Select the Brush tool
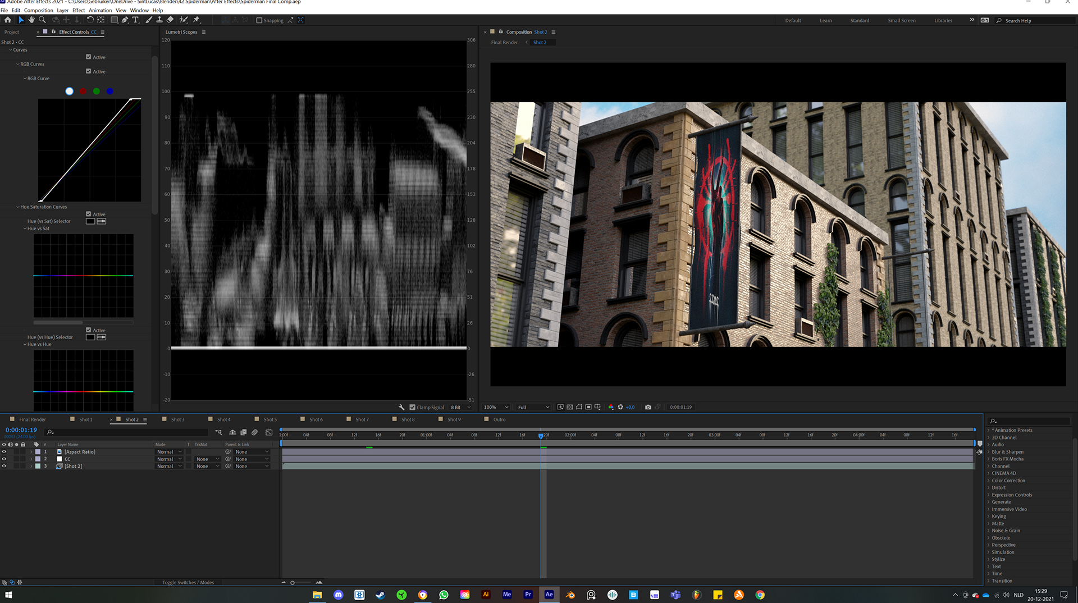1078x603 pixels. coord(149,20)
